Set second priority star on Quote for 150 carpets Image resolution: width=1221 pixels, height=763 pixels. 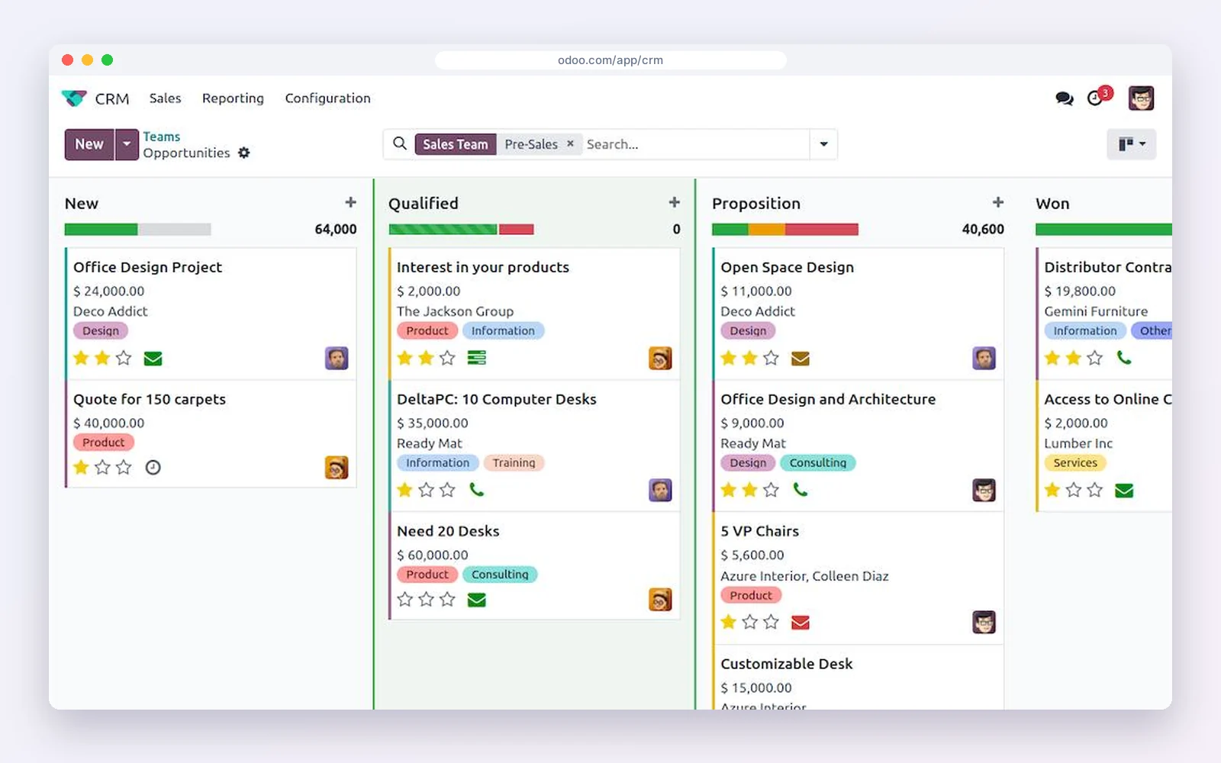[102, 467]
